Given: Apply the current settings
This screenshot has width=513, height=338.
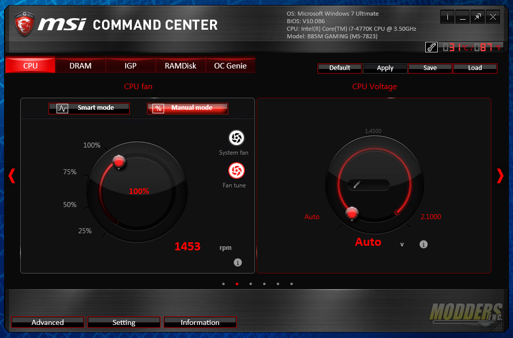Looking at the screenshot, I should pos(385,68).
